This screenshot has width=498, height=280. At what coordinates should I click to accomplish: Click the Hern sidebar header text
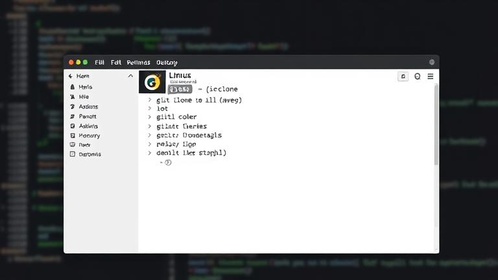(x=82, y=76)
